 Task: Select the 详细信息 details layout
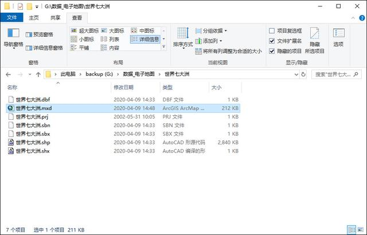(145, 40)
